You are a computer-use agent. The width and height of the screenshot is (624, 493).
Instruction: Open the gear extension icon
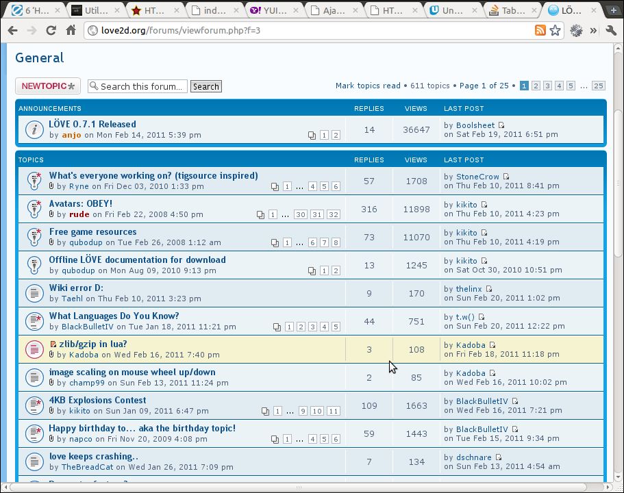click(576, 31)
